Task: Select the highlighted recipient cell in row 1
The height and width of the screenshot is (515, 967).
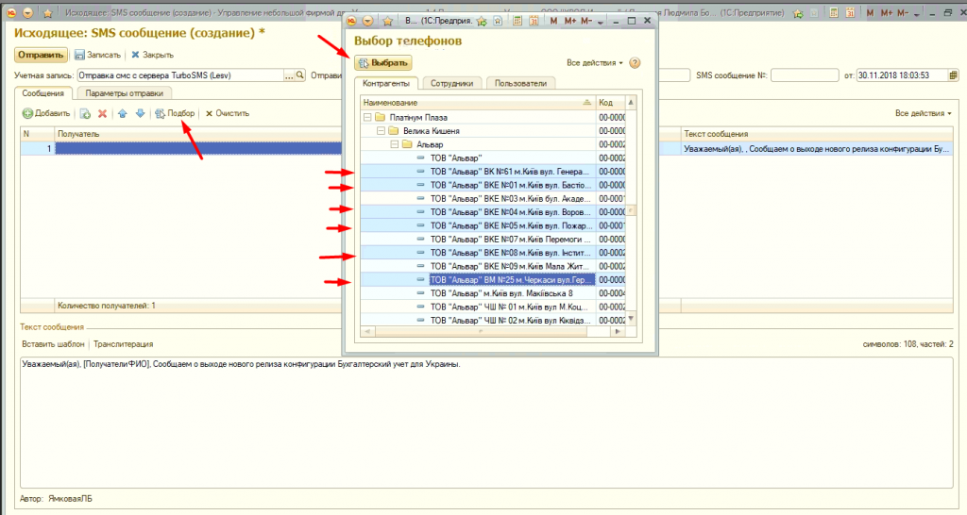Action: pos(198,148)
